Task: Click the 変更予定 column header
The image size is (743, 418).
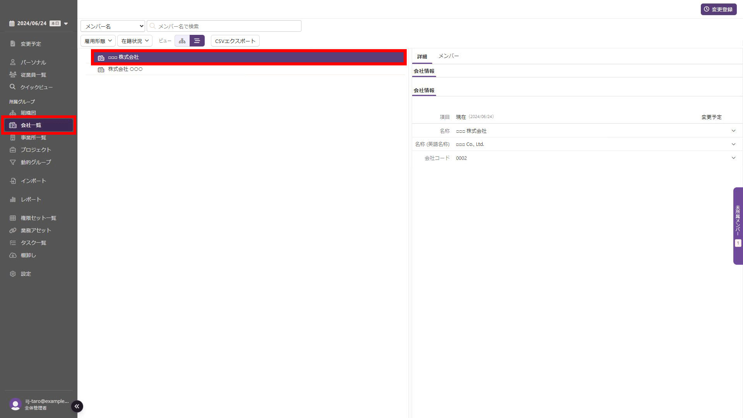Action: click(711, 117)
